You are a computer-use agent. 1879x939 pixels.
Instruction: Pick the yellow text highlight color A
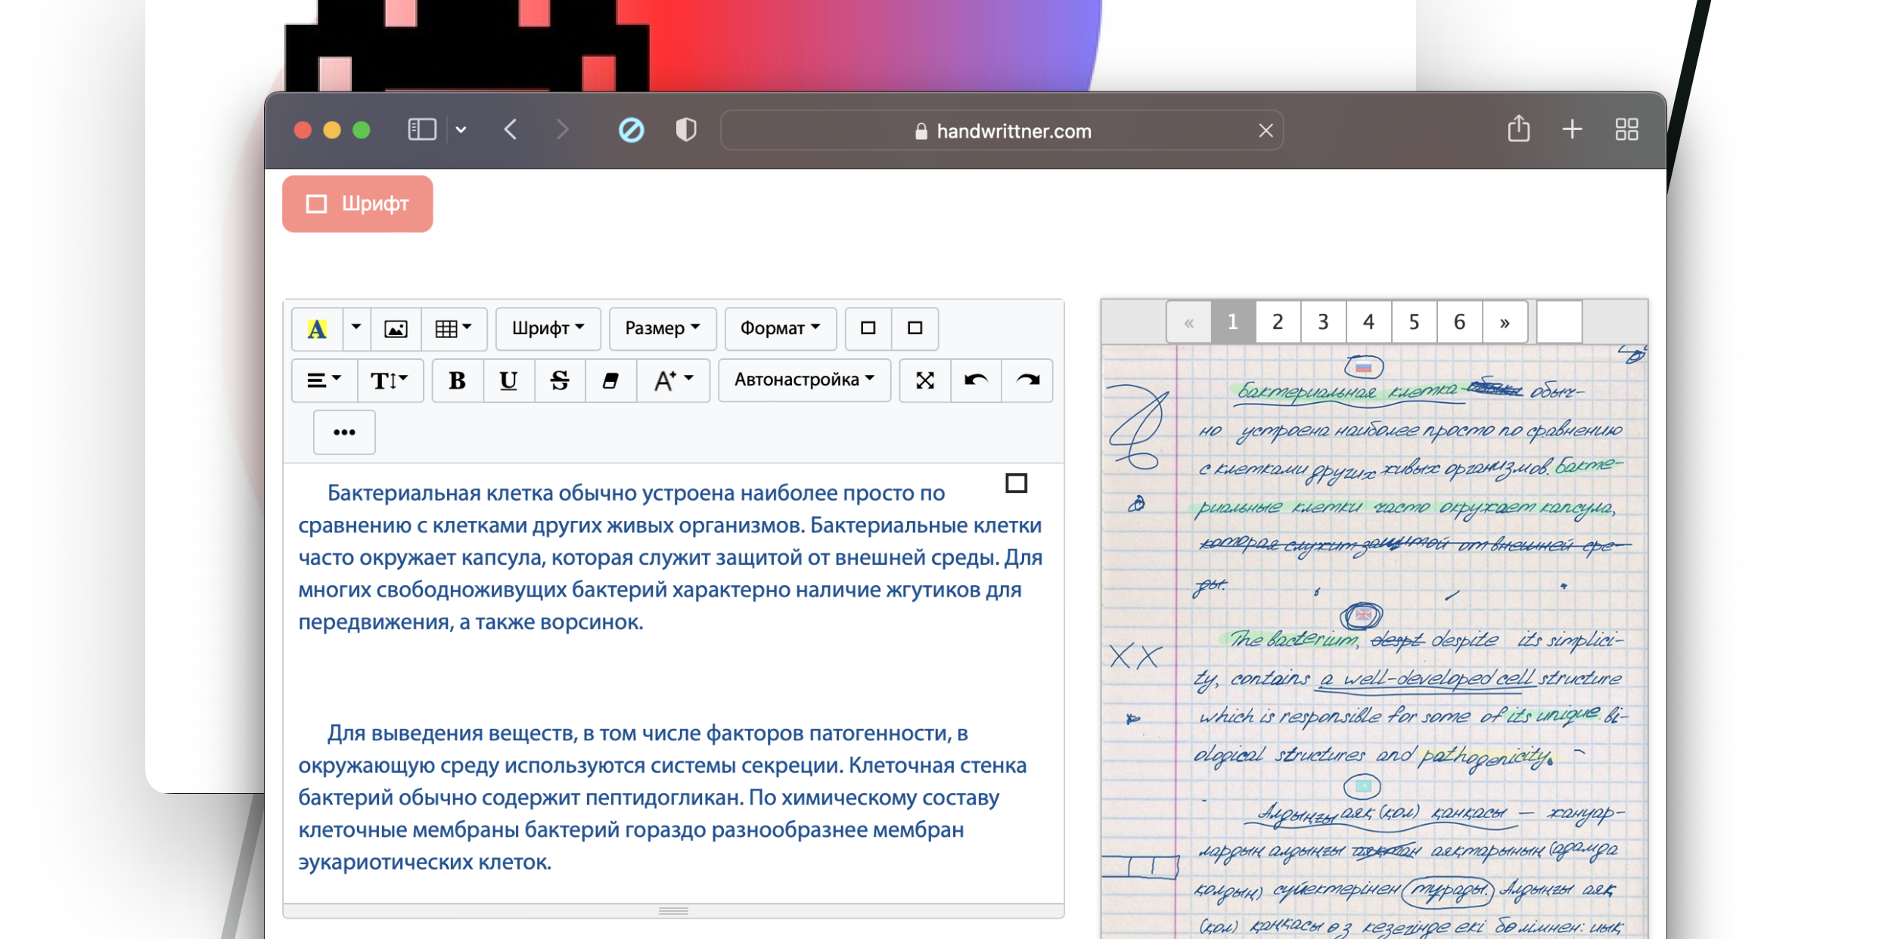tap(317, 328)
